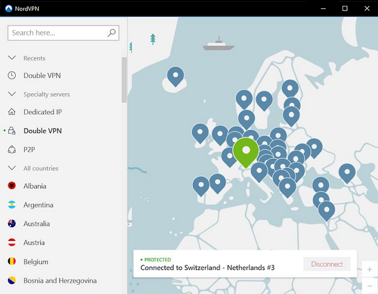Click the NordVPN logo in title bar

(9, 8)
